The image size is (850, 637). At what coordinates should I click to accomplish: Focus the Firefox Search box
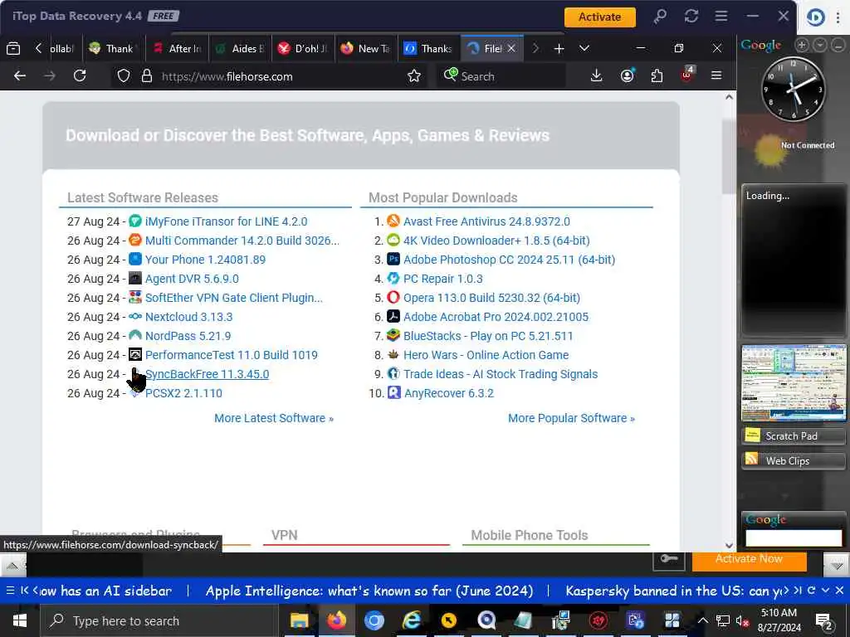[501, 76]
